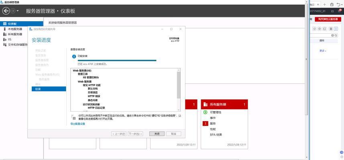The width and height of the screenshot is (344, 160).
Task: Select the 仪表板 dashboard icon in sidebar
Action: tap(5, 24)
